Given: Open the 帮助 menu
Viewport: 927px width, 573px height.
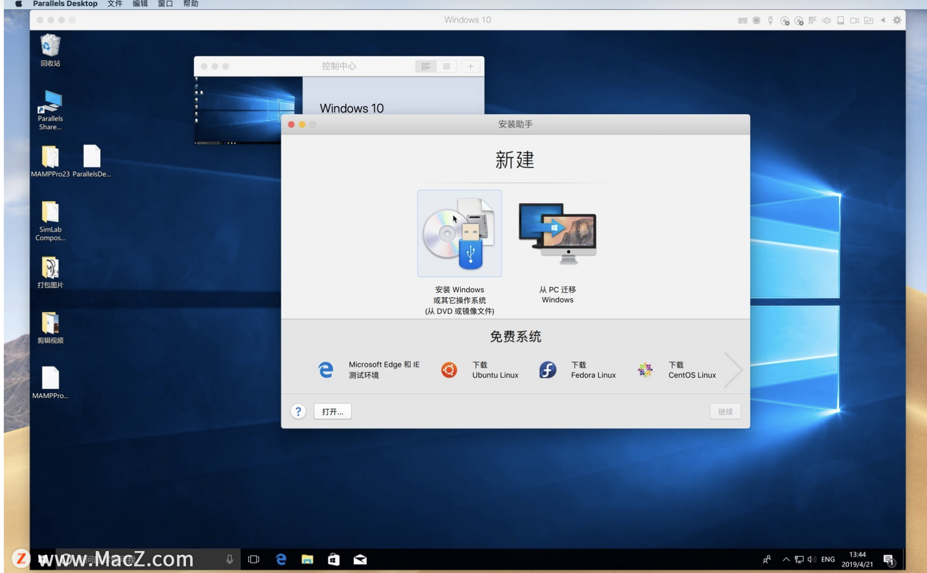Looking at the screenshot, I should pos(191,4).
